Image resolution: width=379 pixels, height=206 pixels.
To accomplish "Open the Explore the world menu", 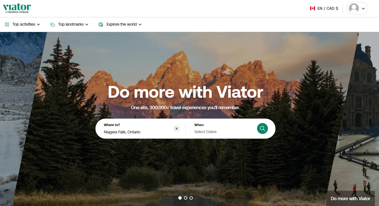I will [x=121, y=24].
